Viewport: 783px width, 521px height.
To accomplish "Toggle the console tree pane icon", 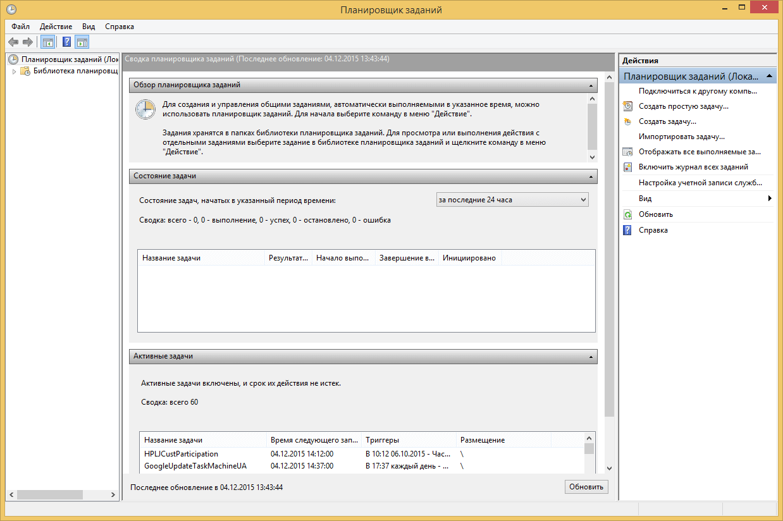I will pyautogui.click(x=47, y=42).
